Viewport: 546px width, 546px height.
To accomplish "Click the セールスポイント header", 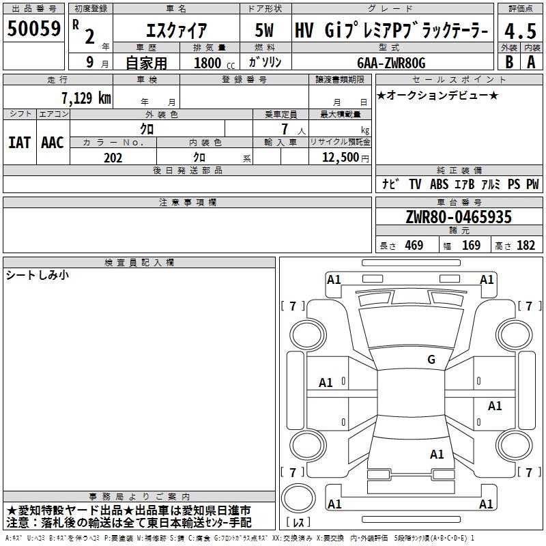I will point(459,79).
